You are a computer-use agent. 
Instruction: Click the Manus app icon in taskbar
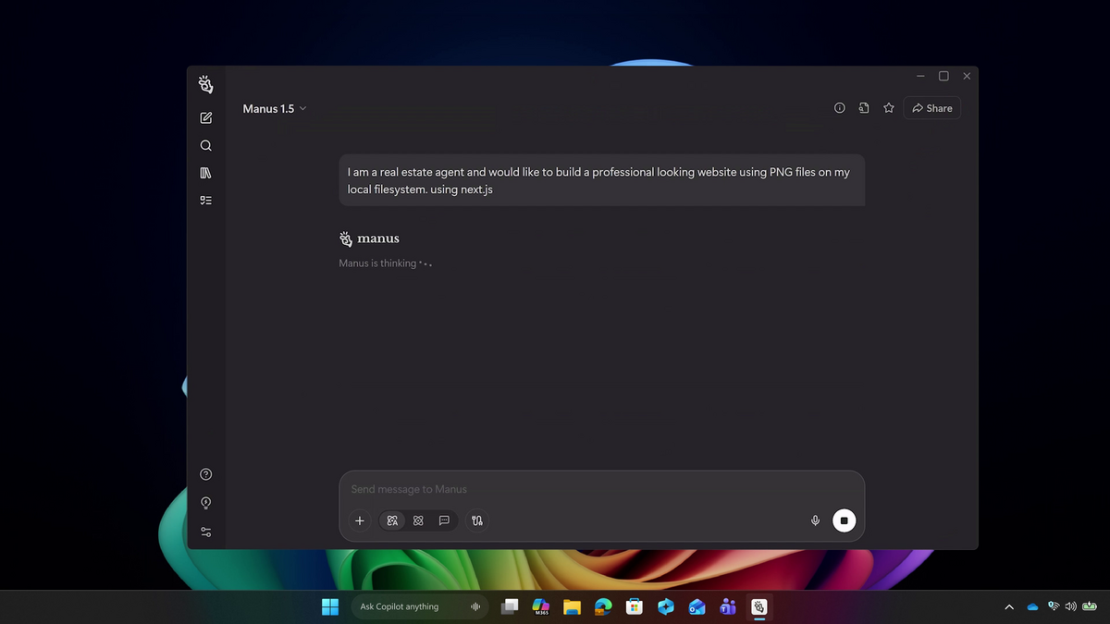coord(758,606)
